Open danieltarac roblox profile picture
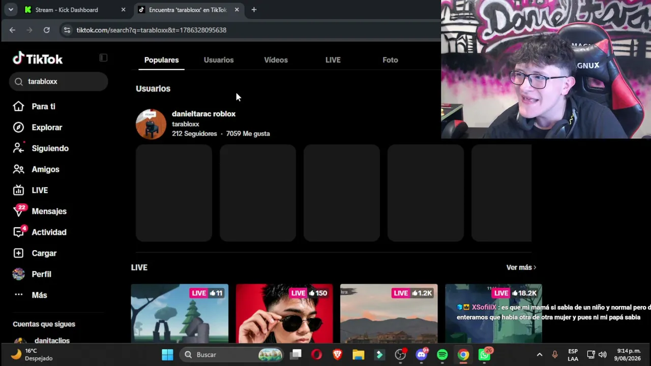This screenshot has width=651, height=366. (x=151, y=124)
